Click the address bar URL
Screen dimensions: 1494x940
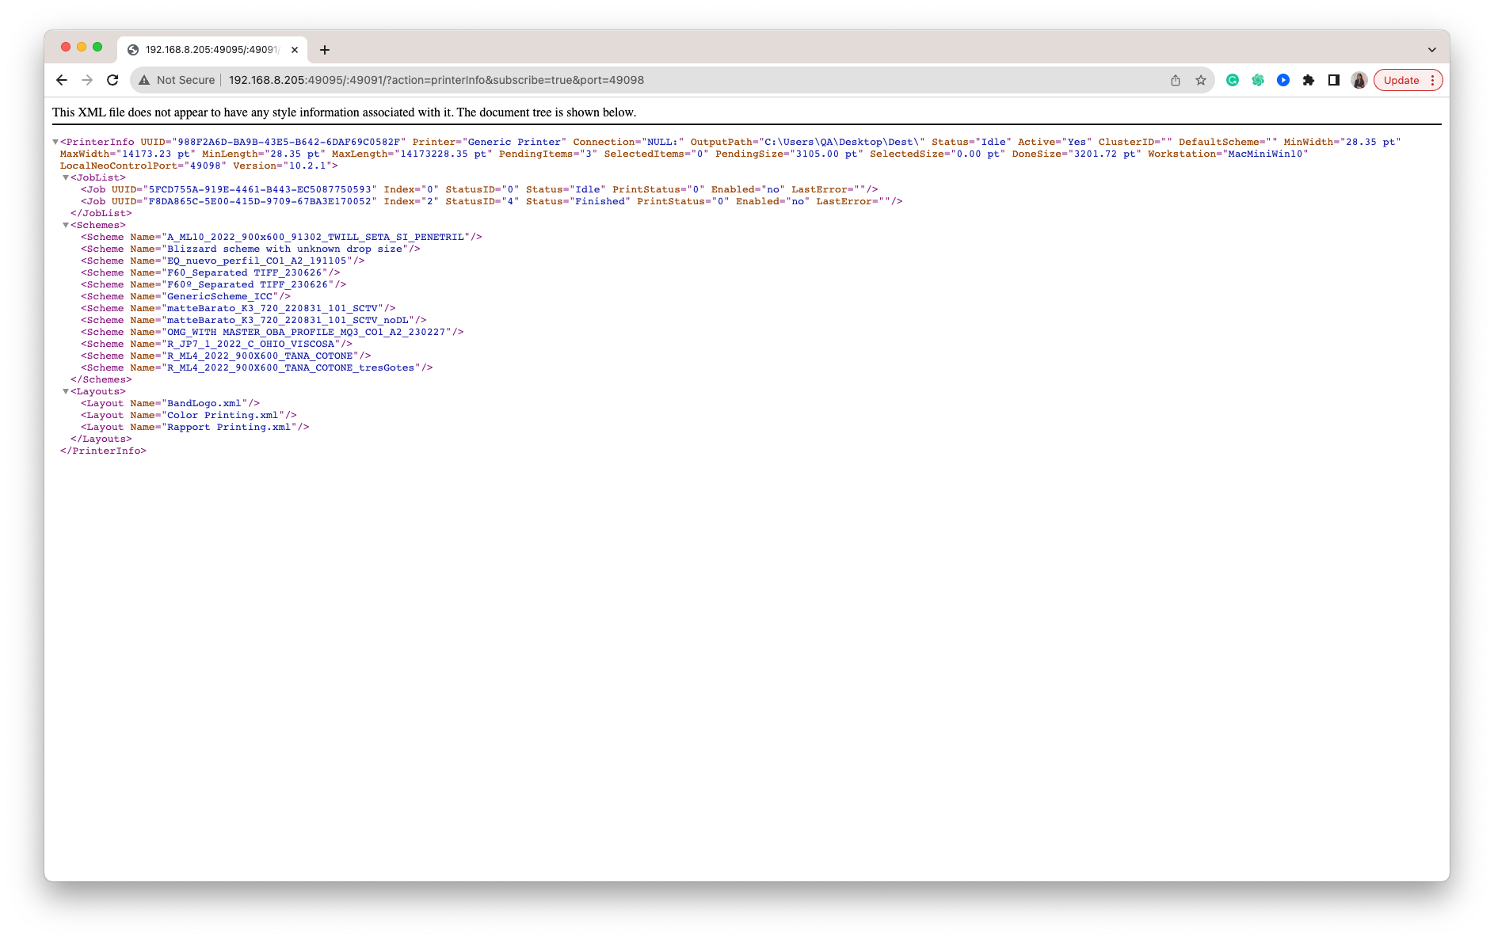(436, 80)
